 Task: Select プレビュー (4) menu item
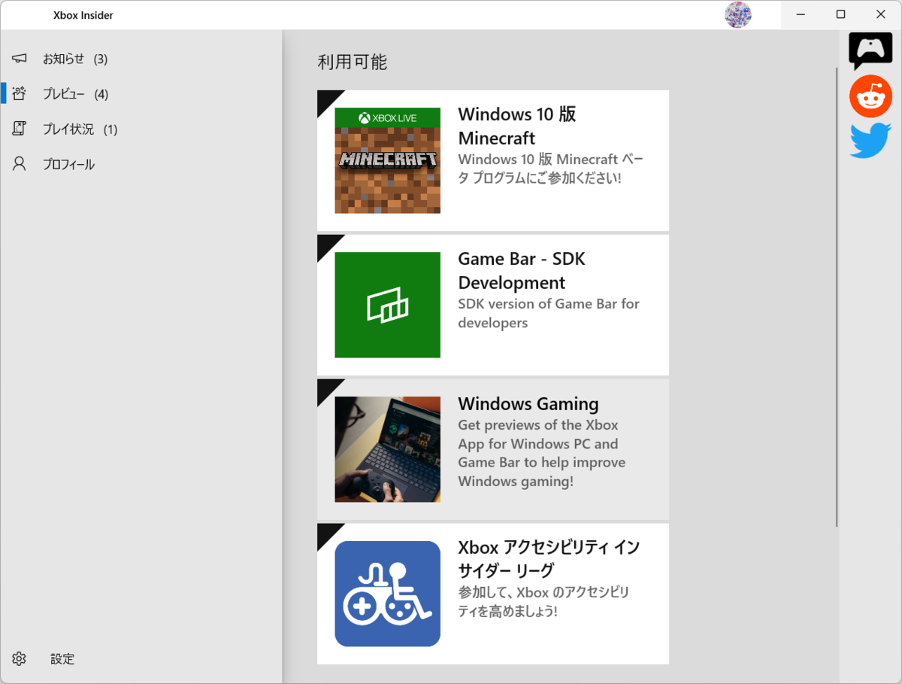pyautogui.click(x=141, y=94)
